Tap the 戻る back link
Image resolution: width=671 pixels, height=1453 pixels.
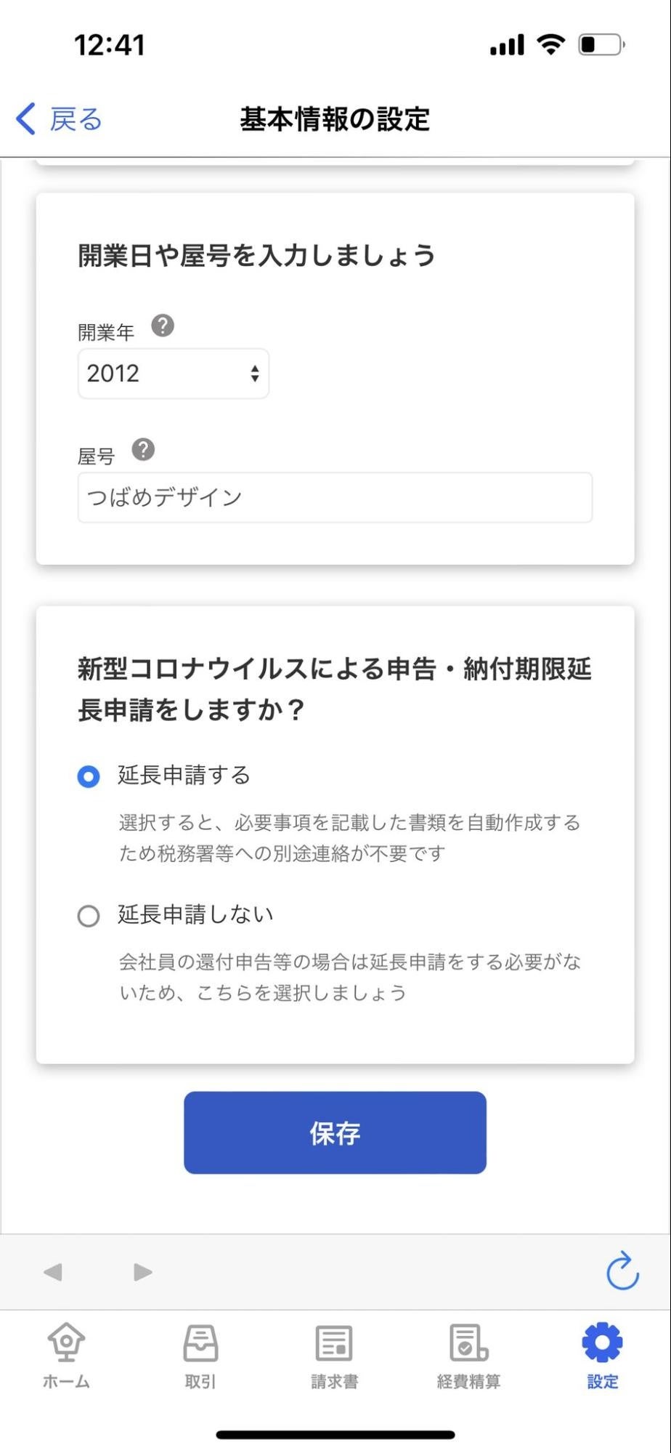click(x=60, y=118)
